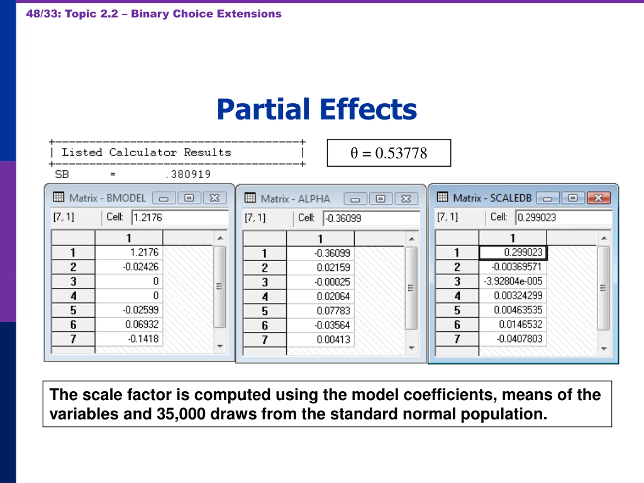Select BMODEL cell with value -0.02426

(129, 267)
